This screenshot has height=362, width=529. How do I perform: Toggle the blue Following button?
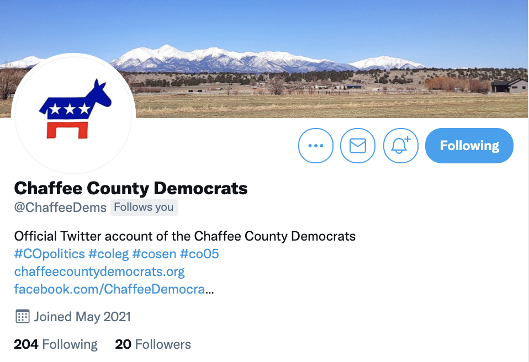coord(469,146)
